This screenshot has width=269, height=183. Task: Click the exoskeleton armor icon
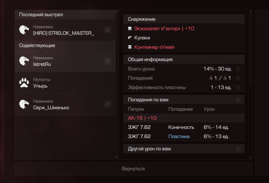(x=130, y=29)
